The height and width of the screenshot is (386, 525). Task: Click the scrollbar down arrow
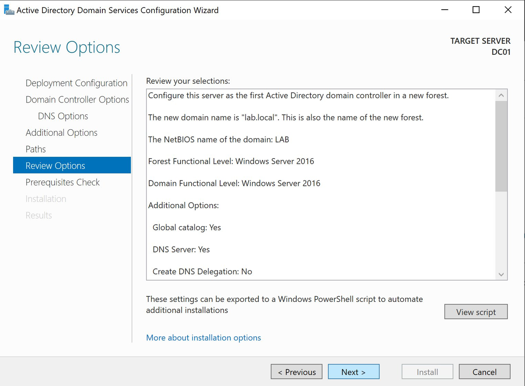point(501,274)
